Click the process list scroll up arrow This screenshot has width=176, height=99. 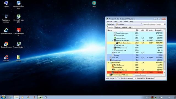[x=164, y=30]
